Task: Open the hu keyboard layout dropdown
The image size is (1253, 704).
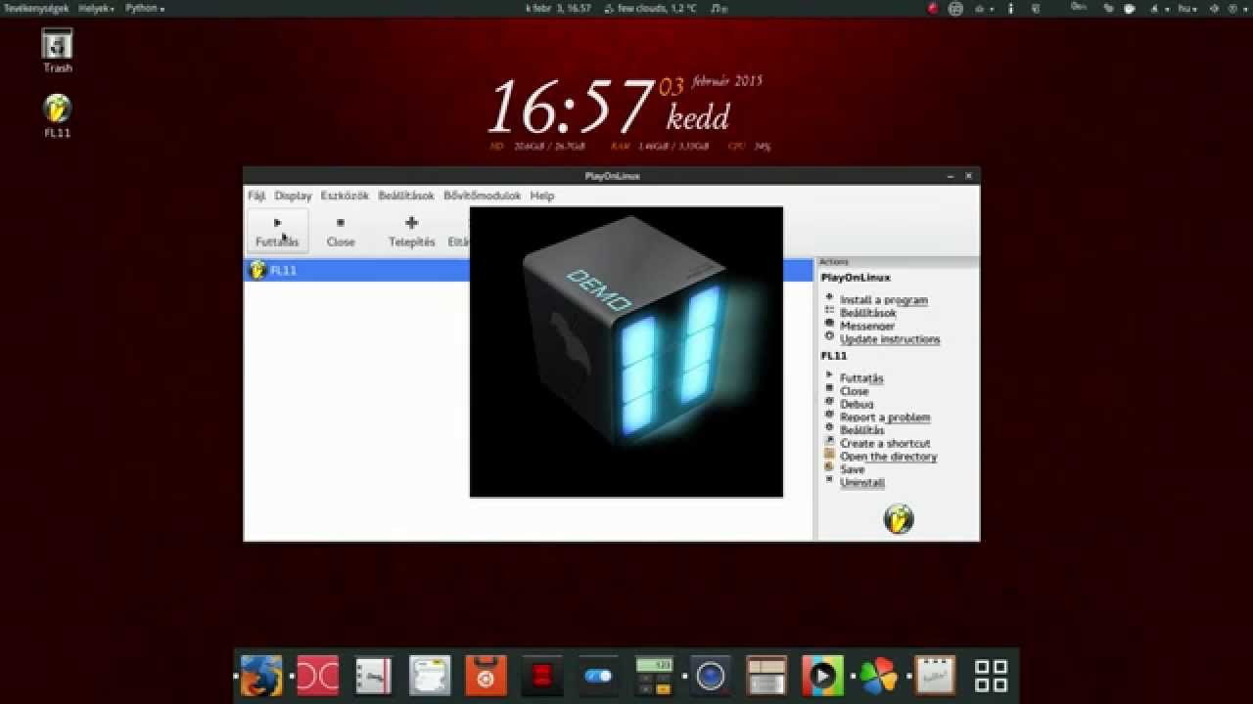Action: (x=1188, y=8)
